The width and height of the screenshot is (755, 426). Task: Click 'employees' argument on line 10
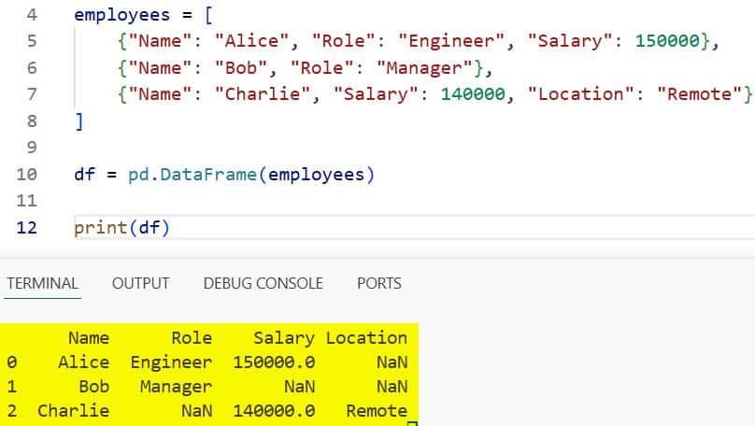pos(317,175)
